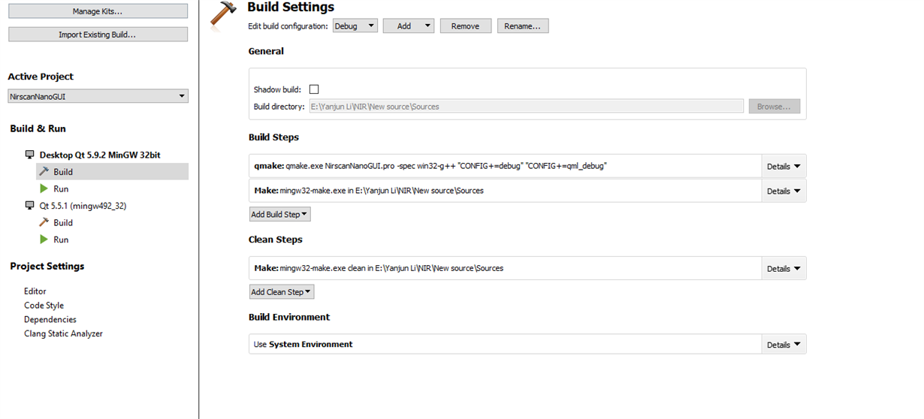Click Import Existing Build button

(98, 35)
